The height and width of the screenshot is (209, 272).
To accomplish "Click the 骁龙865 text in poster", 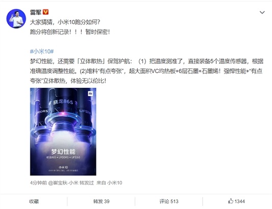I will [63, 102].
